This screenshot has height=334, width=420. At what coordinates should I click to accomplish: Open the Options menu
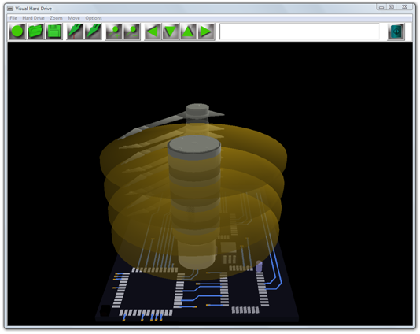tap(94, 18)
